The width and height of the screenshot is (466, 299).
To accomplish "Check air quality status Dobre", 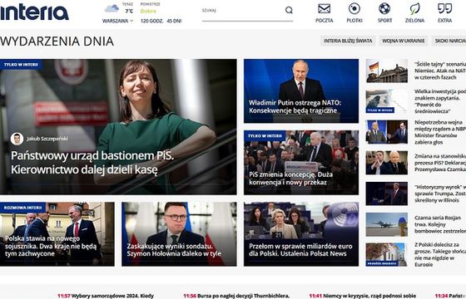I will [x=148, y=12].
